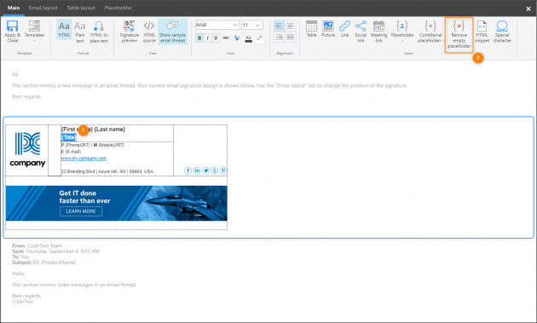Expand the Templates dropdown

tap(34, 32)
